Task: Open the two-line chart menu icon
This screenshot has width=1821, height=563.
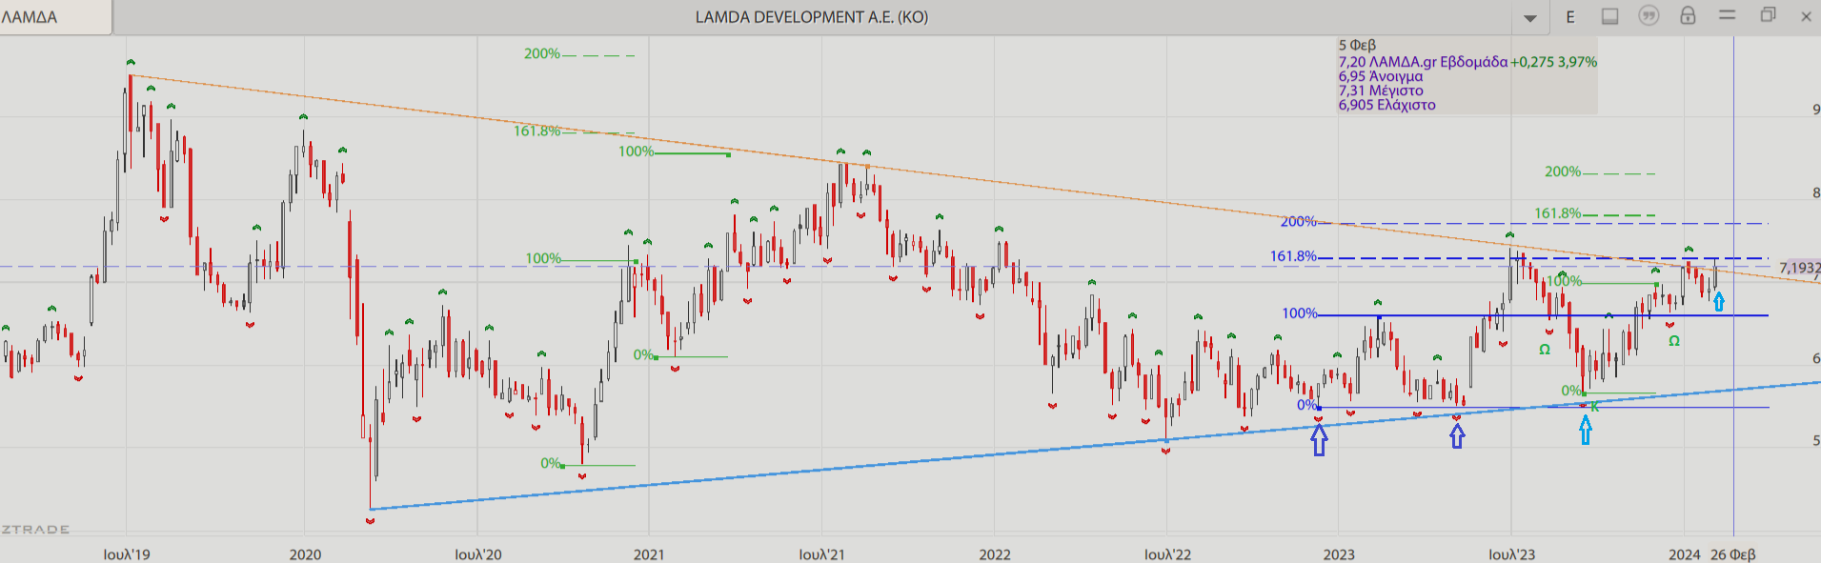Action: click(x=1727, y=15)
